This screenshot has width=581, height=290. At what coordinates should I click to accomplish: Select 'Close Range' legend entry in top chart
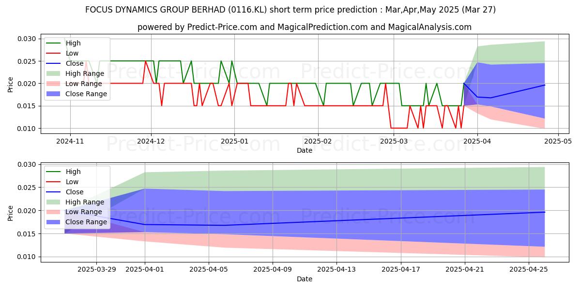coord(86,94)
